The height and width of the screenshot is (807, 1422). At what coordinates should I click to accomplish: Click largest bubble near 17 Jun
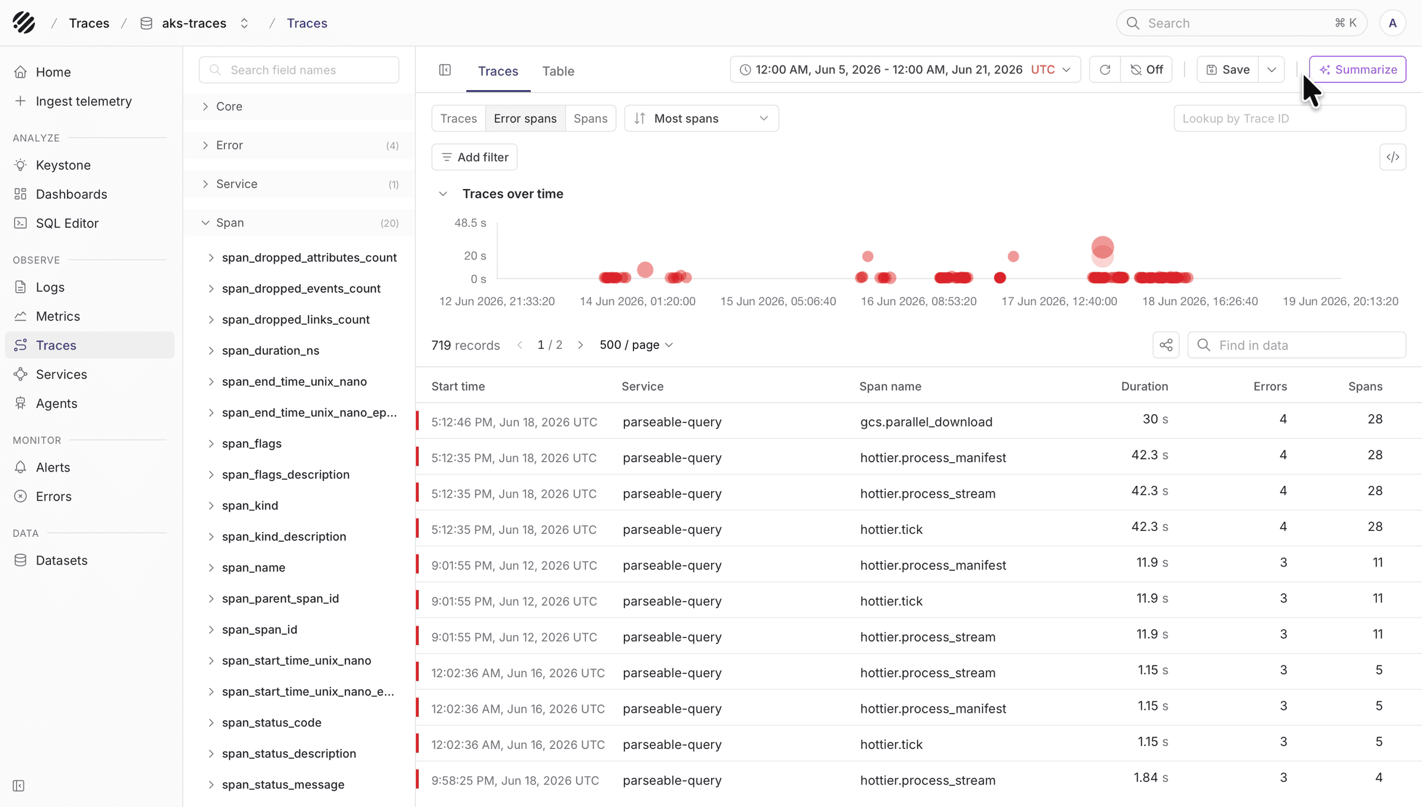(1103, 248)
